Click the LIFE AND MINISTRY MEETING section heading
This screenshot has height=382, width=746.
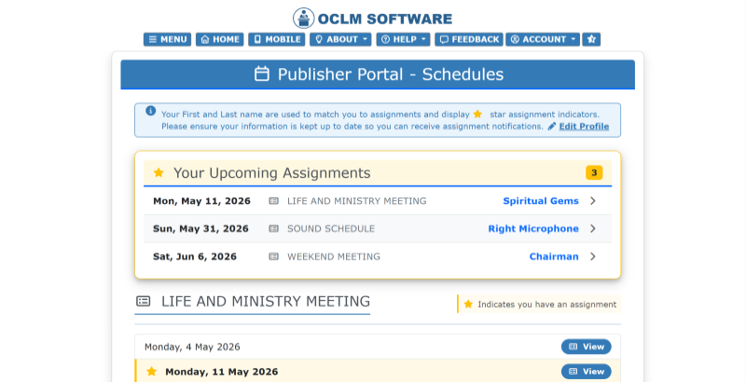click(266, 301)
